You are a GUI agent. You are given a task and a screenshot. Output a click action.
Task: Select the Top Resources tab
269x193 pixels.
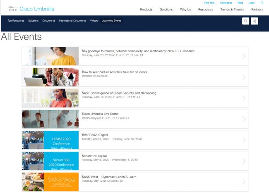point(16,20)
